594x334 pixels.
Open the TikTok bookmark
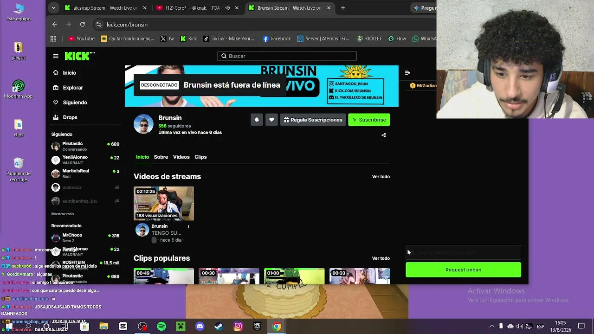pos(229,39)
